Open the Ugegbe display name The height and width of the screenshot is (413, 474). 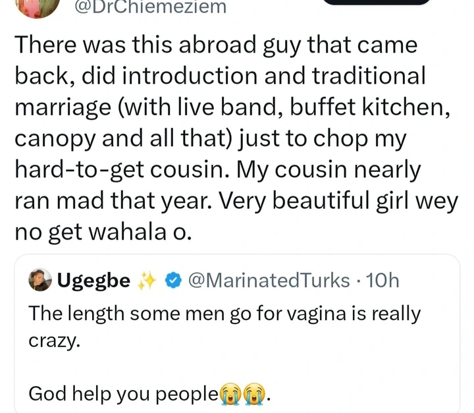point(93,281)
